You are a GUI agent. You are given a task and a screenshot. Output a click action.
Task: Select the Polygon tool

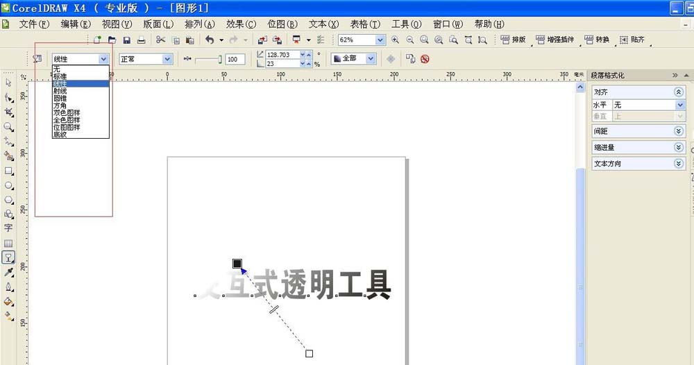8,200
